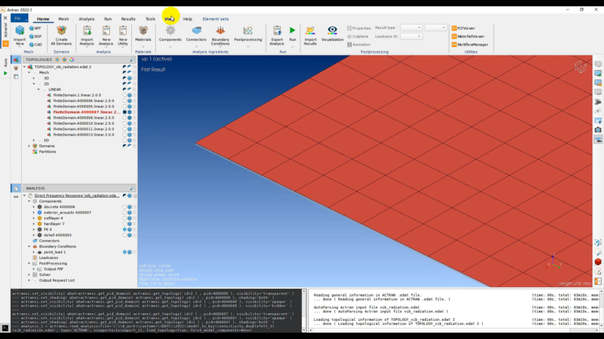
Task: Toggle visibility of point_load 1
Action: (124, 252)
